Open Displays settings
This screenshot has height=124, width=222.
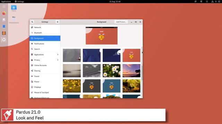click(x=45, y=87)
